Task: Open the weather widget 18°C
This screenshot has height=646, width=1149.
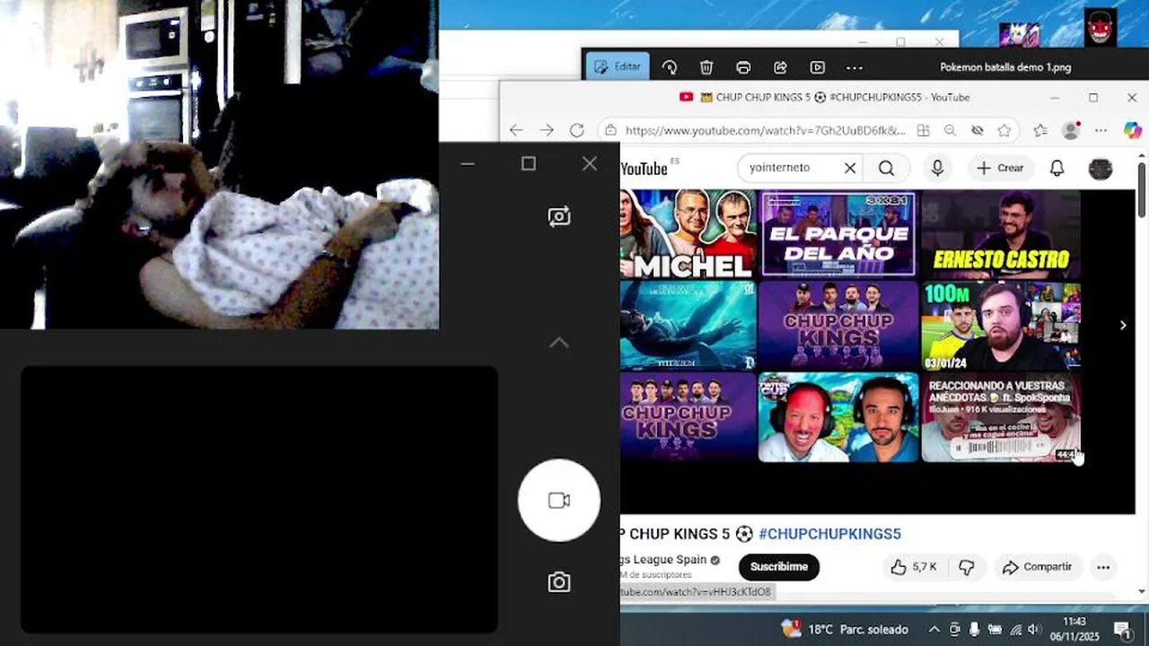Action: point(845,629)
